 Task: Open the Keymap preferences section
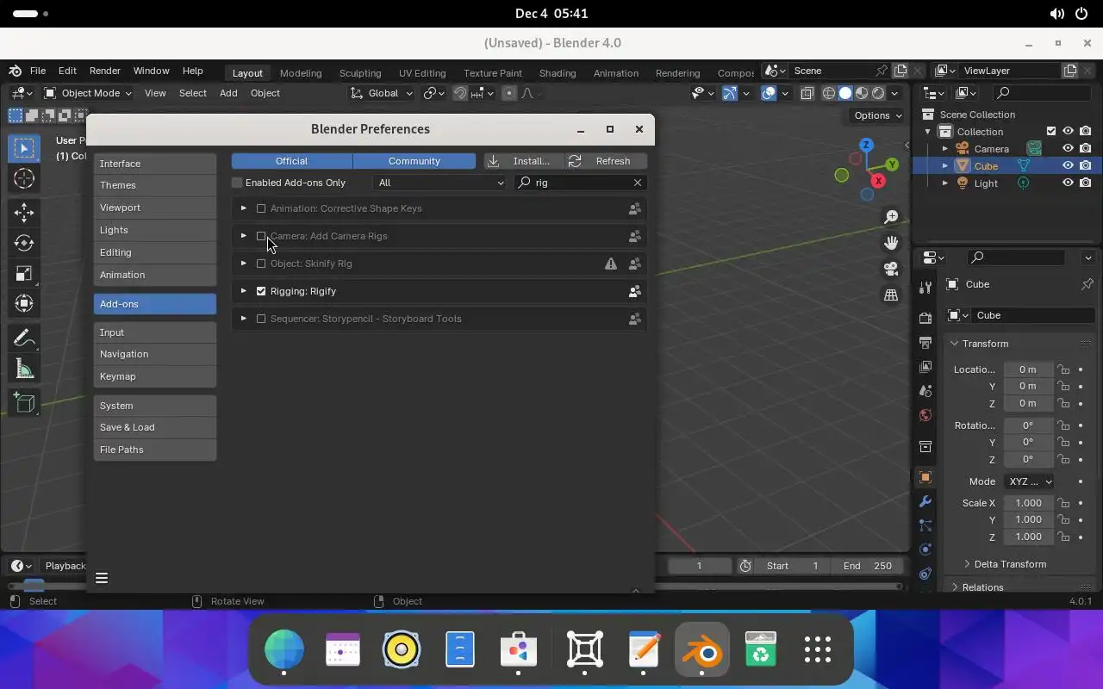click(x=155, y=376)
